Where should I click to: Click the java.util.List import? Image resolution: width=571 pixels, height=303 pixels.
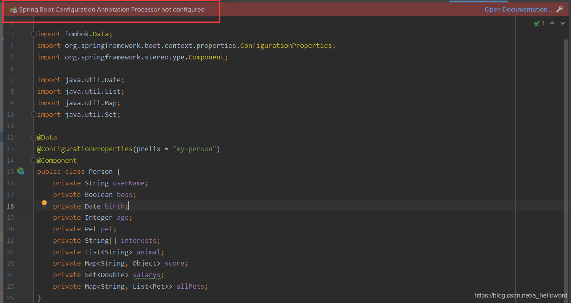tap(81, 91)
